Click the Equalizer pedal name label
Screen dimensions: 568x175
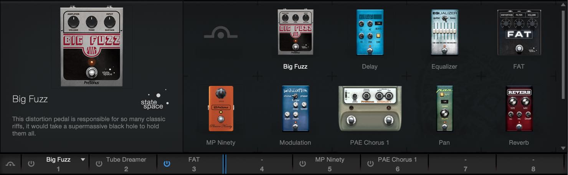444,66
